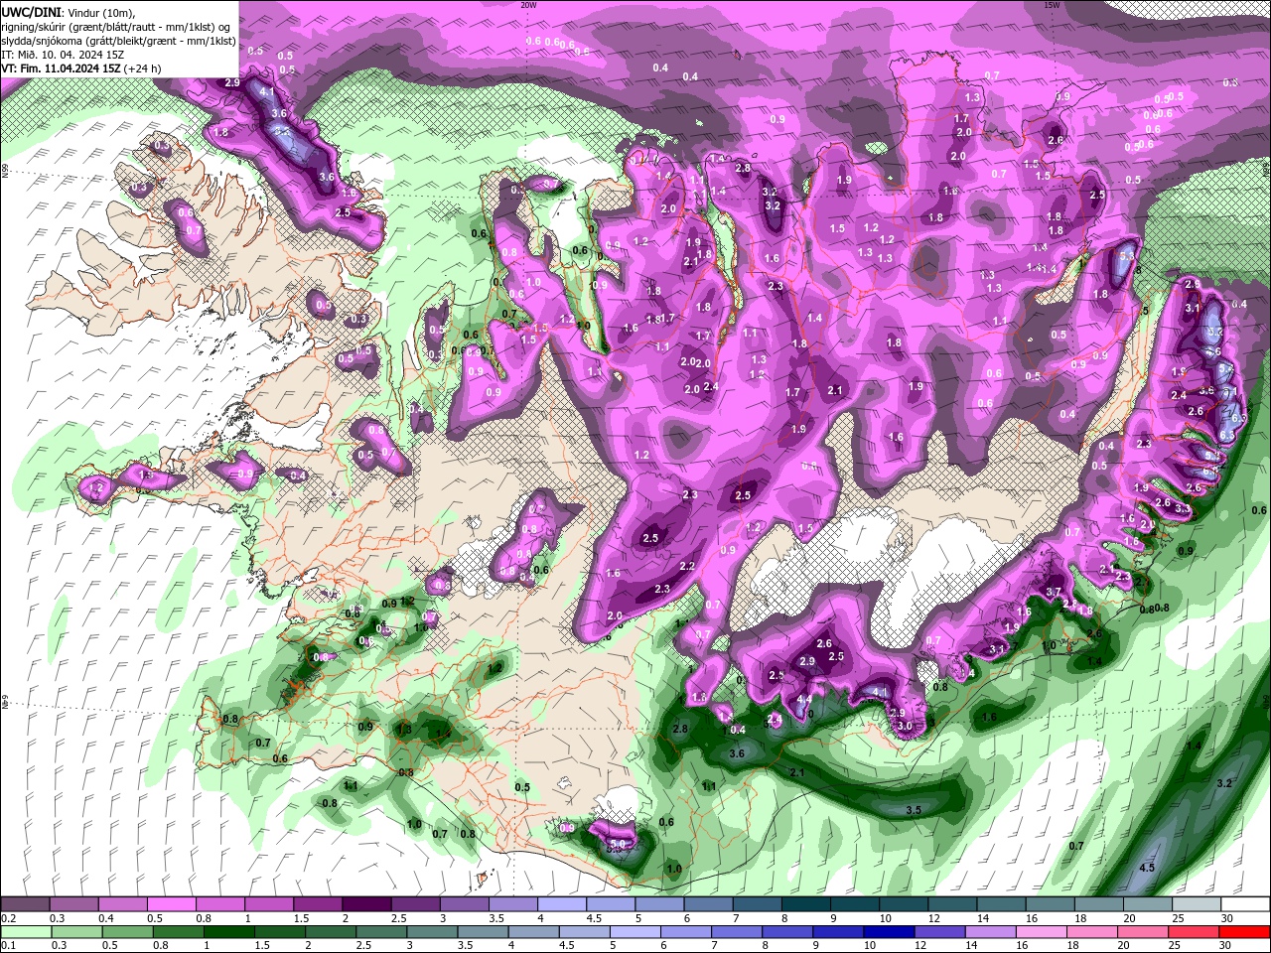Pick the deep navy rain swatch between 10 and 12
The image size is (1271, 953).
coord(890,932)
